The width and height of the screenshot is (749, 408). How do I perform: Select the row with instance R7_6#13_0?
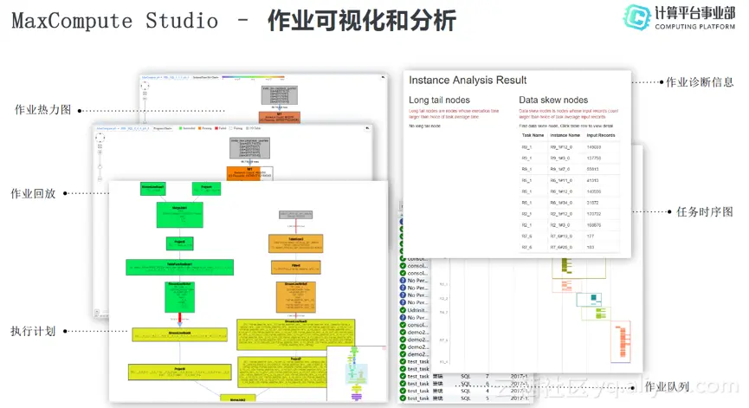tap(569, 236)
